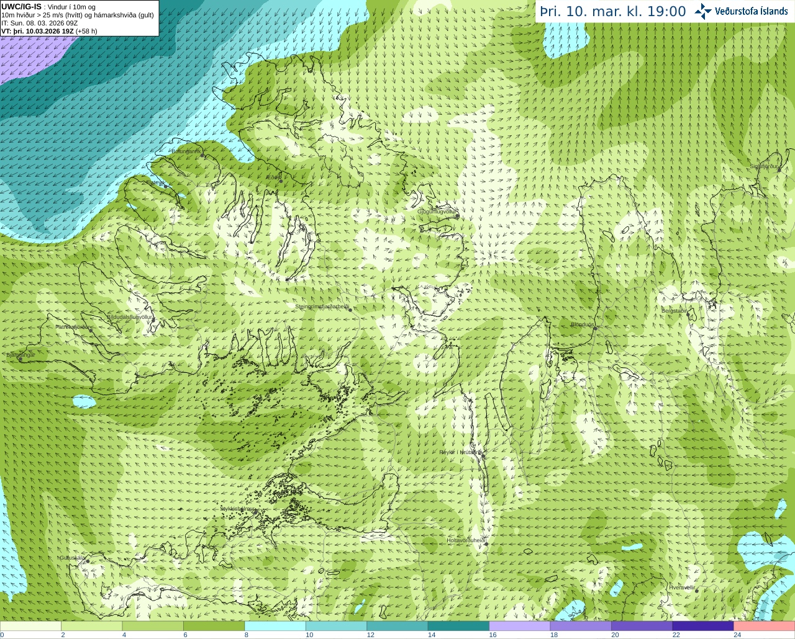Click the IT: Sun. 08. 03. 2026 09Z line
Image resolution: width=795 pixels, height=639 pixels.
pos(40,23)
